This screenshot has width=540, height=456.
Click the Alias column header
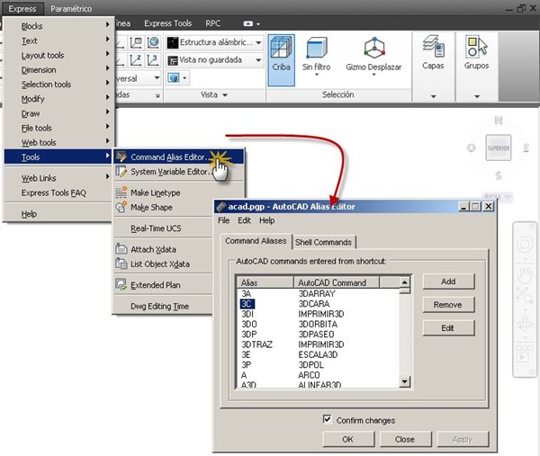click(x=265, y=282)
